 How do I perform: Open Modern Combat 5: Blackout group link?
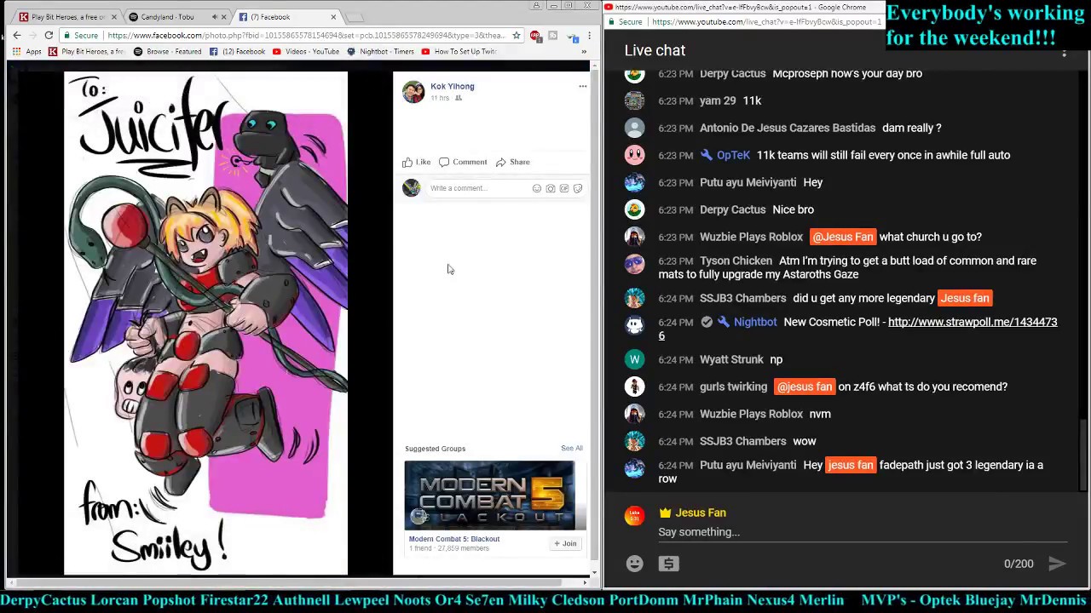(x=454, y=539)
